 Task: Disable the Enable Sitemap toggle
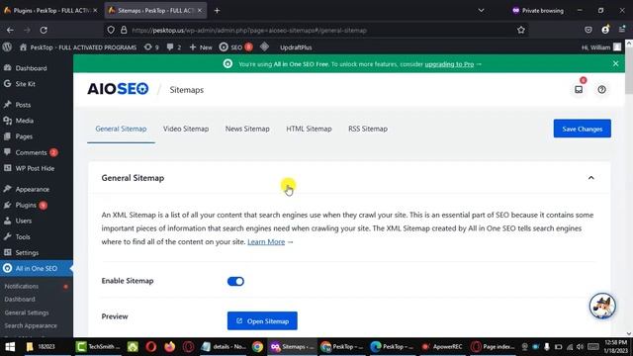235,281
